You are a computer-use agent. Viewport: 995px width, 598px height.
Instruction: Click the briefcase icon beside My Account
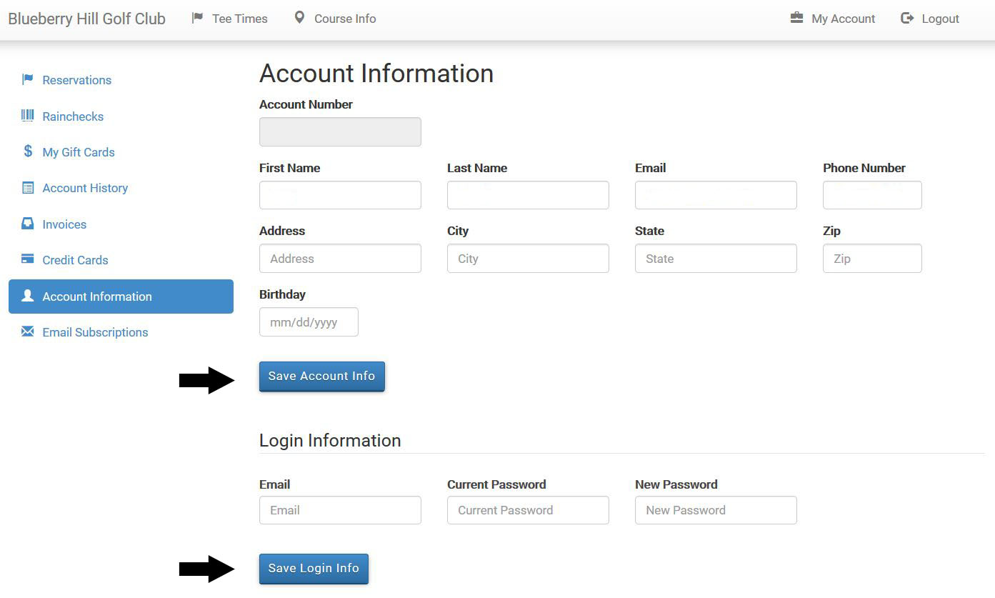[x=796, y=18]
